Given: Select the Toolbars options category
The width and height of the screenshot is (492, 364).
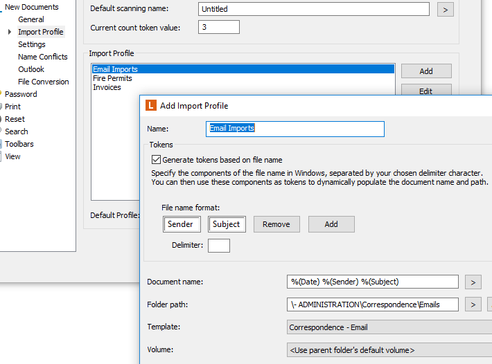Looking at the screenshot, I should pyautogui.click(x=19, y=144).
